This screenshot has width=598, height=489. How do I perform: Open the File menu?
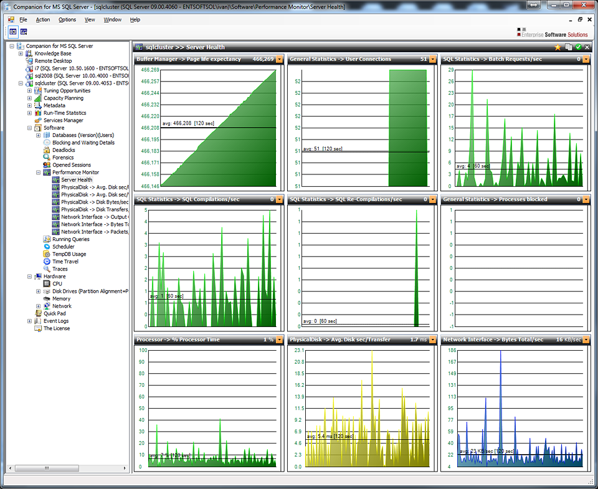click(23, 19)
